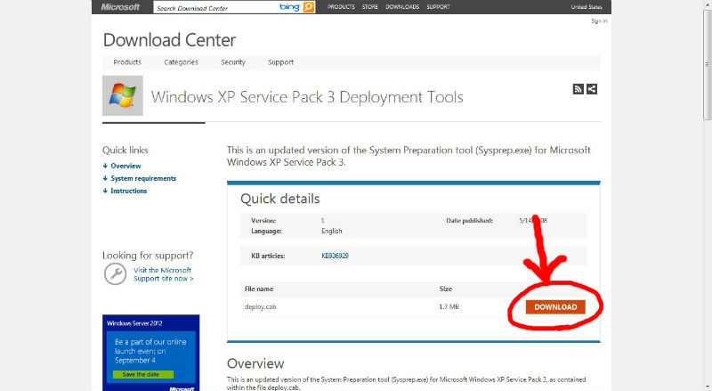
Task: Open the RSS feed icon
Action: [x=578, y=89]
